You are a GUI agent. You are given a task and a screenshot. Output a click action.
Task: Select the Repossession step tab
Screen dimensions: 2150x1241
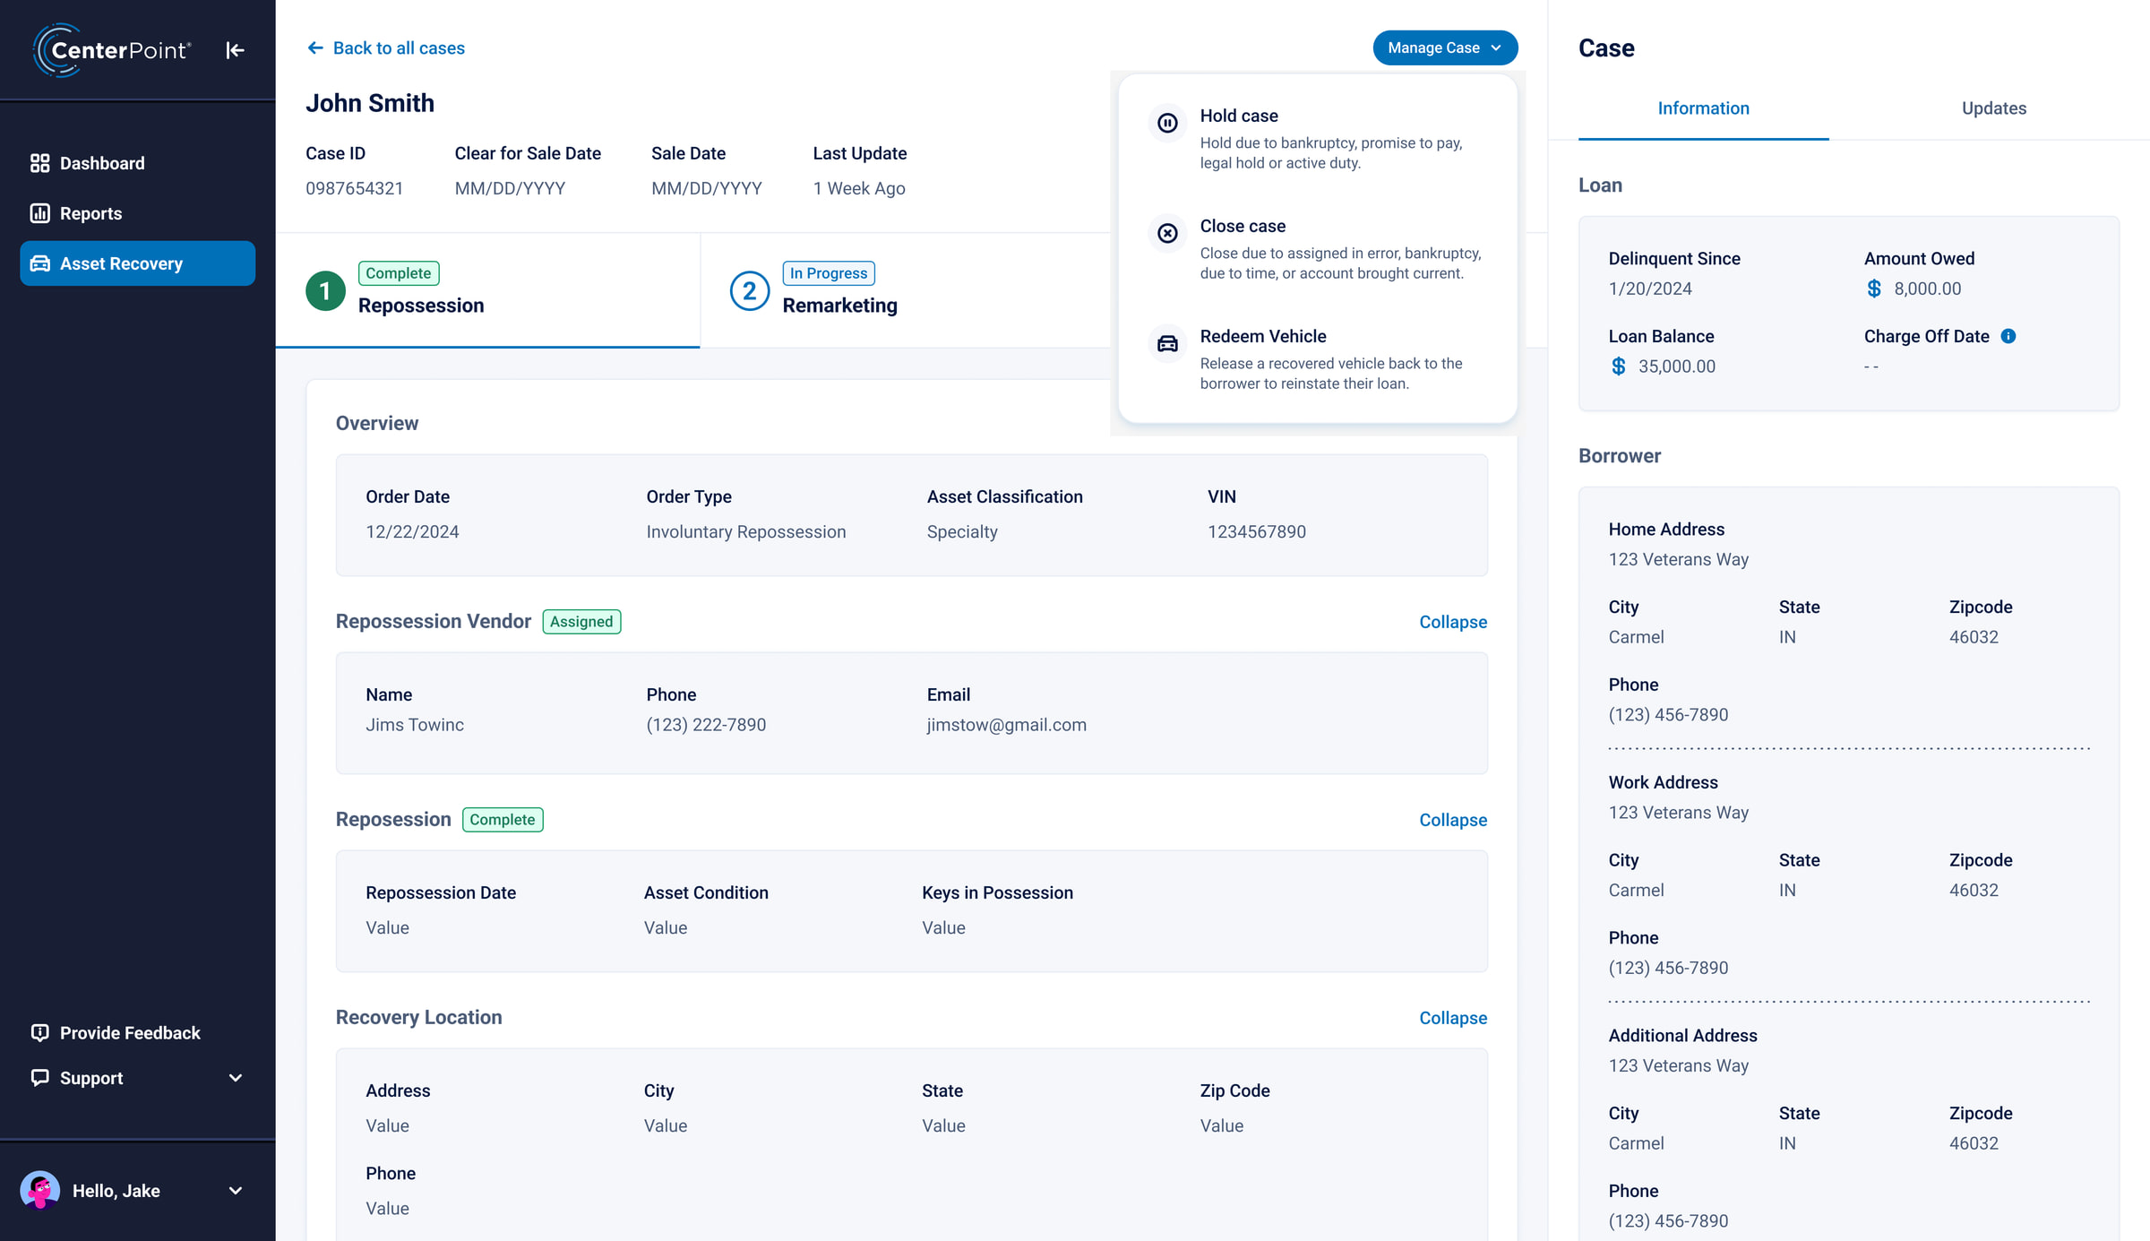point(487,291)
